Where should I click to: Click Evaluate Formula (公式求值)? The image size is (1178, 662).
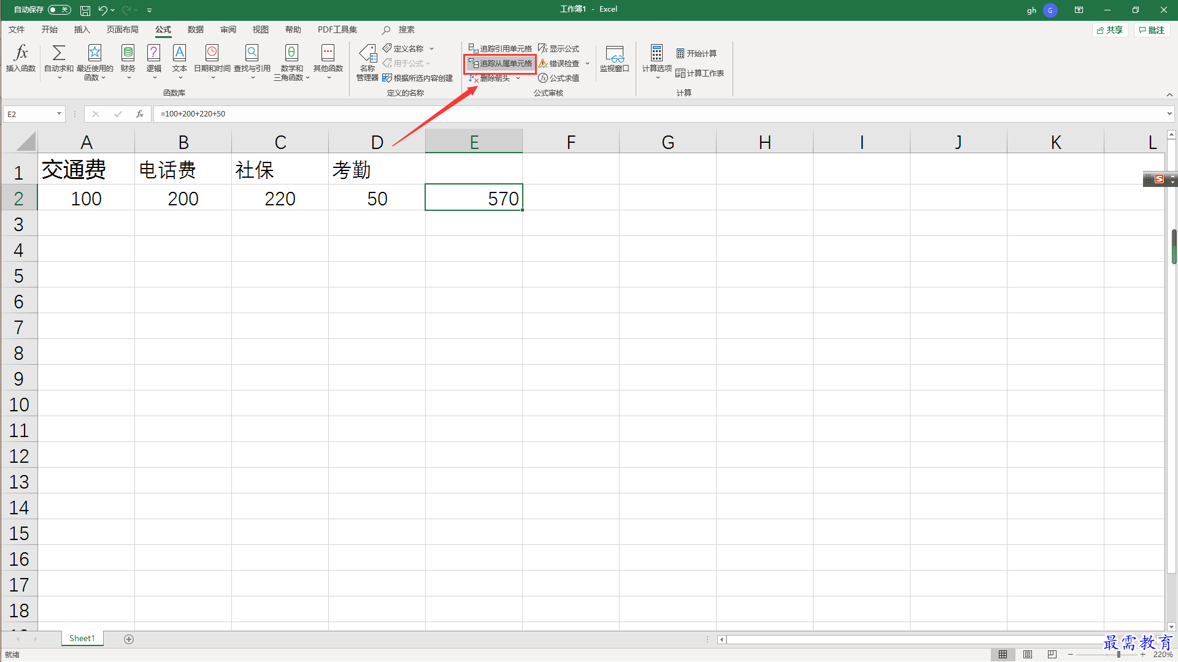point(559,78)
